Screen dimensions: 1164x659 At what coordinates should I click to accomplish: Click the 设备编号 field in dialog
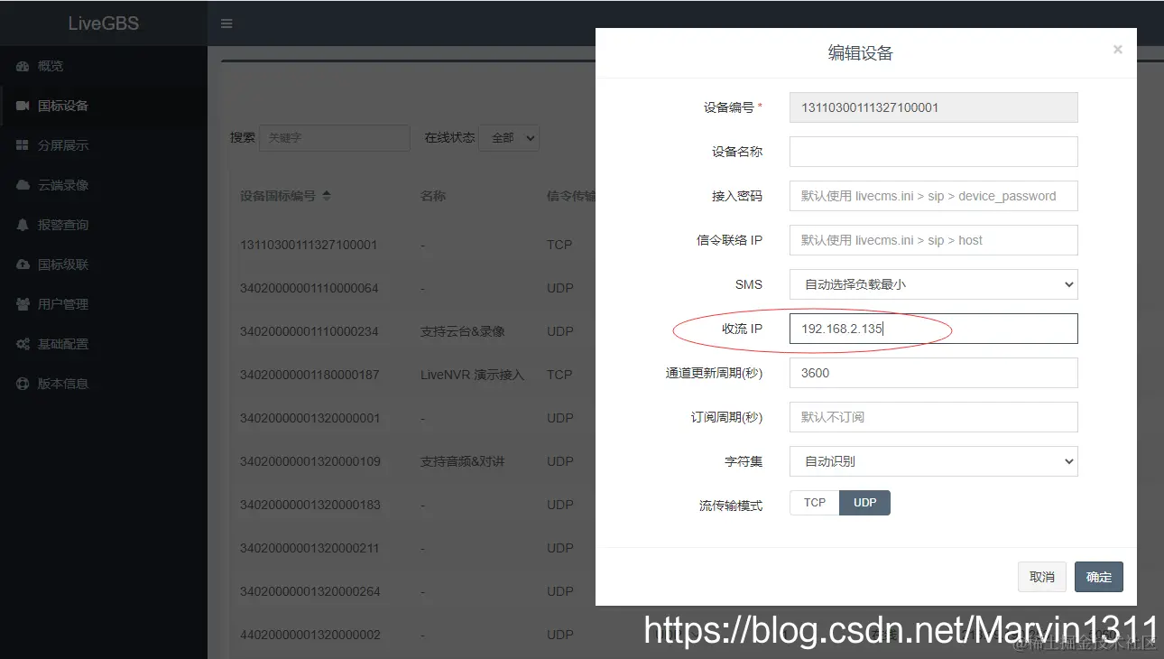(934, 107)
